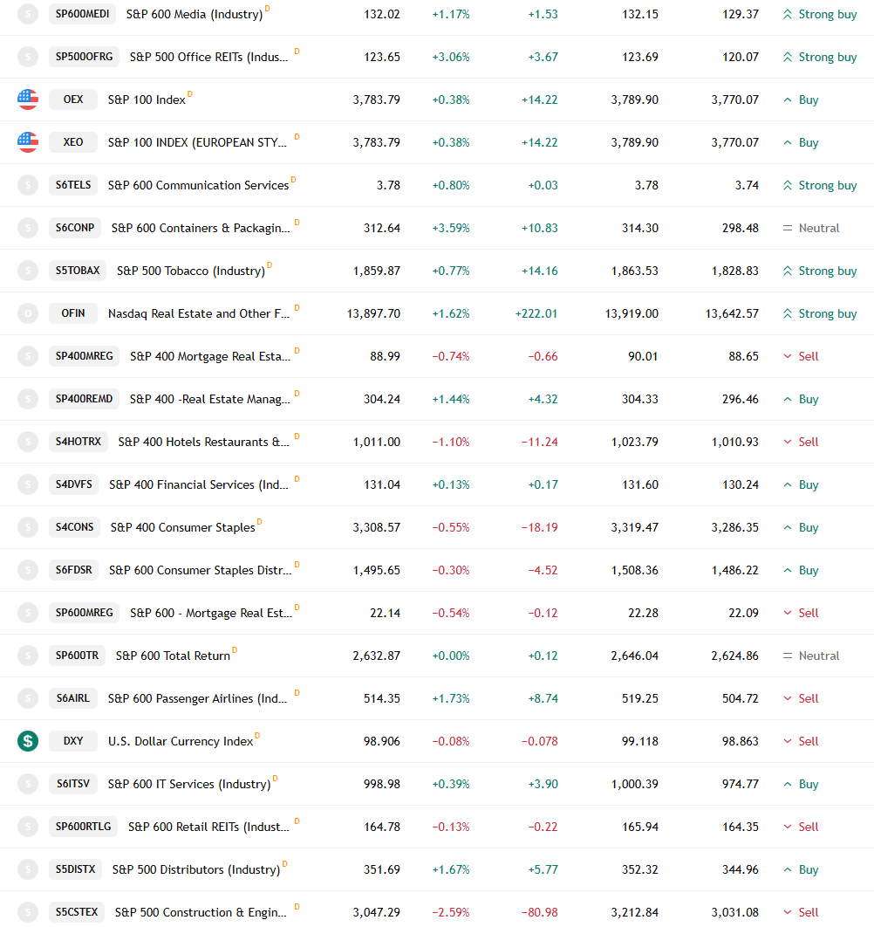Click Buy rating in OEX row

click(801, 100)
